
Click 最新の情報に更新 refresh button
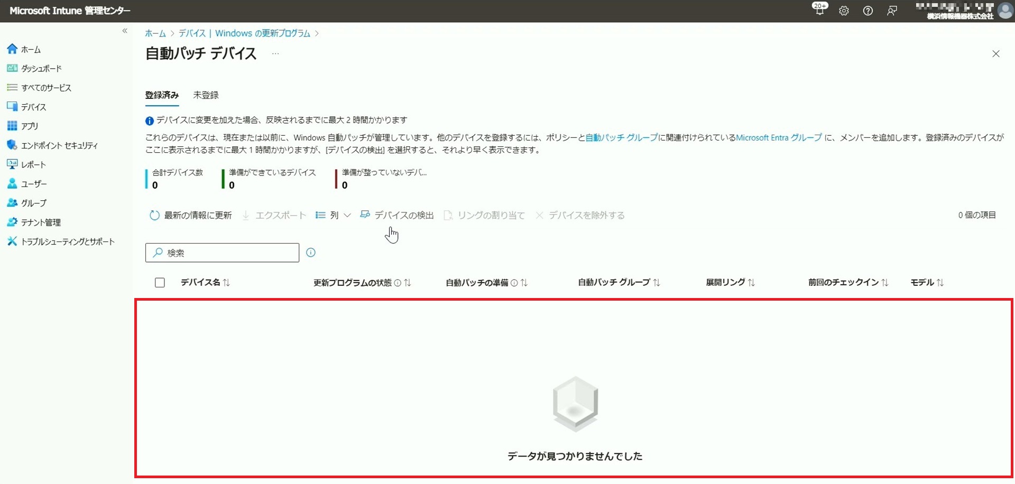pyautogui.click(x=191, y=215)
